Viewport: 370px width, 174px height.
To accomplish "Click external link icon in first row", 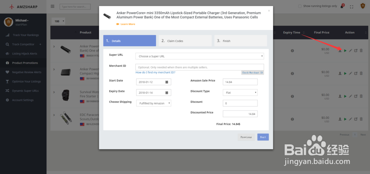I will point(356,51).
